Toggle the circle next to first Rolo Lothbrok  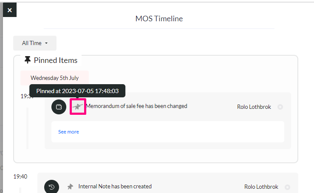pyautogui.click(x=280, y=107)
